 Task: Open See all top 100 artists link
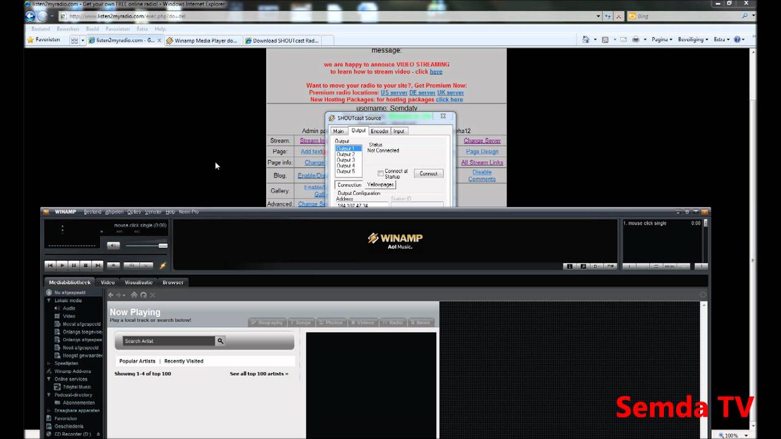pos(259,374)
